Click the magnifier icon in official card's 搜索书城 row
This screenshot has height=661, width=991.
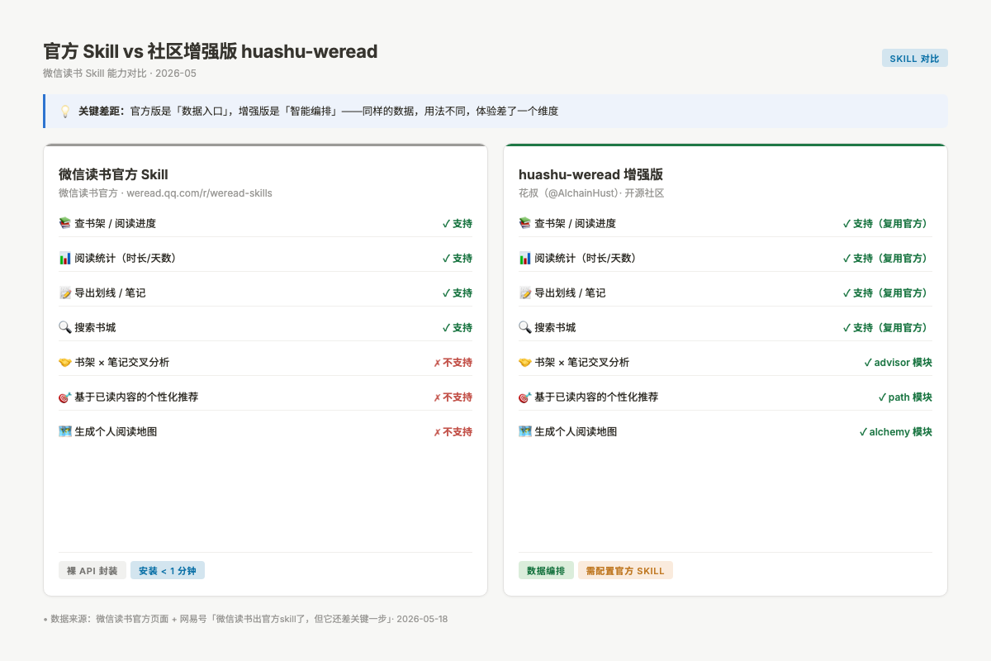tap(65, 327)
